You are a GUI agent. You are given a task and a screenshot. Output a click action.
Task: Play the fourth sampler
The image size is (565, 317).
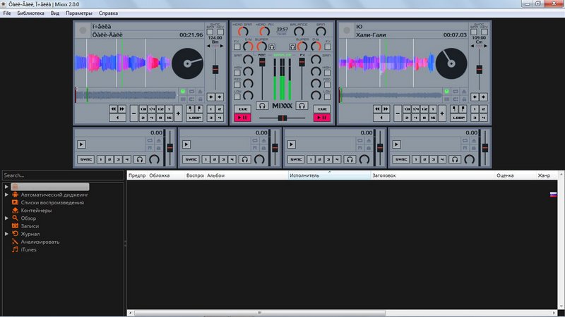[x=396, y=144]
